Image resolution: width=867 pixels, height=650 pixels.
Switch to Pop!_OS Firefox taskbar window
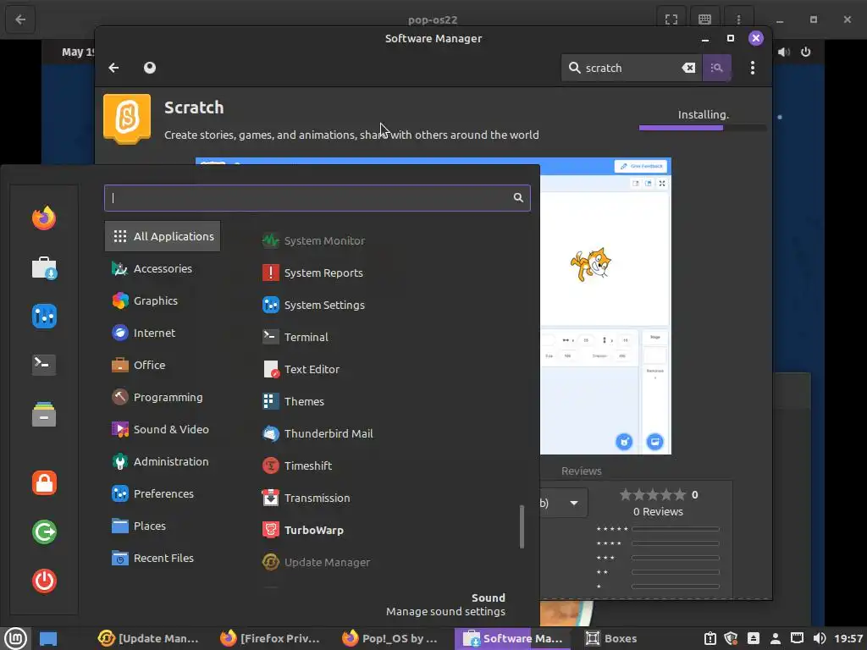pyautogui.click(x=389, y=638)
